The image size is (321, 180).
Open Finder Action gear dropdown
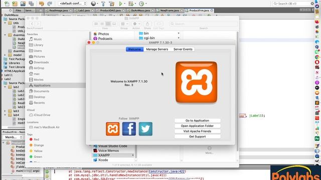136,24
